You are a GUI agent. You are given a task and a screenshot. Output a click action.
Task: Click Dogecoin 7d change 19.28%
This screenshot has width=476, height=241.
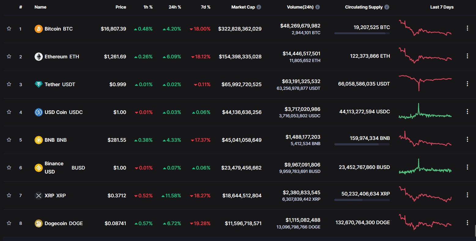point(200,223)
